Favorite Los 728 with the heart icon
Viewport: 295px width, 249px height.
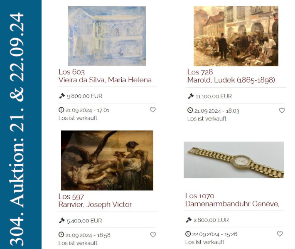[282, 110]
